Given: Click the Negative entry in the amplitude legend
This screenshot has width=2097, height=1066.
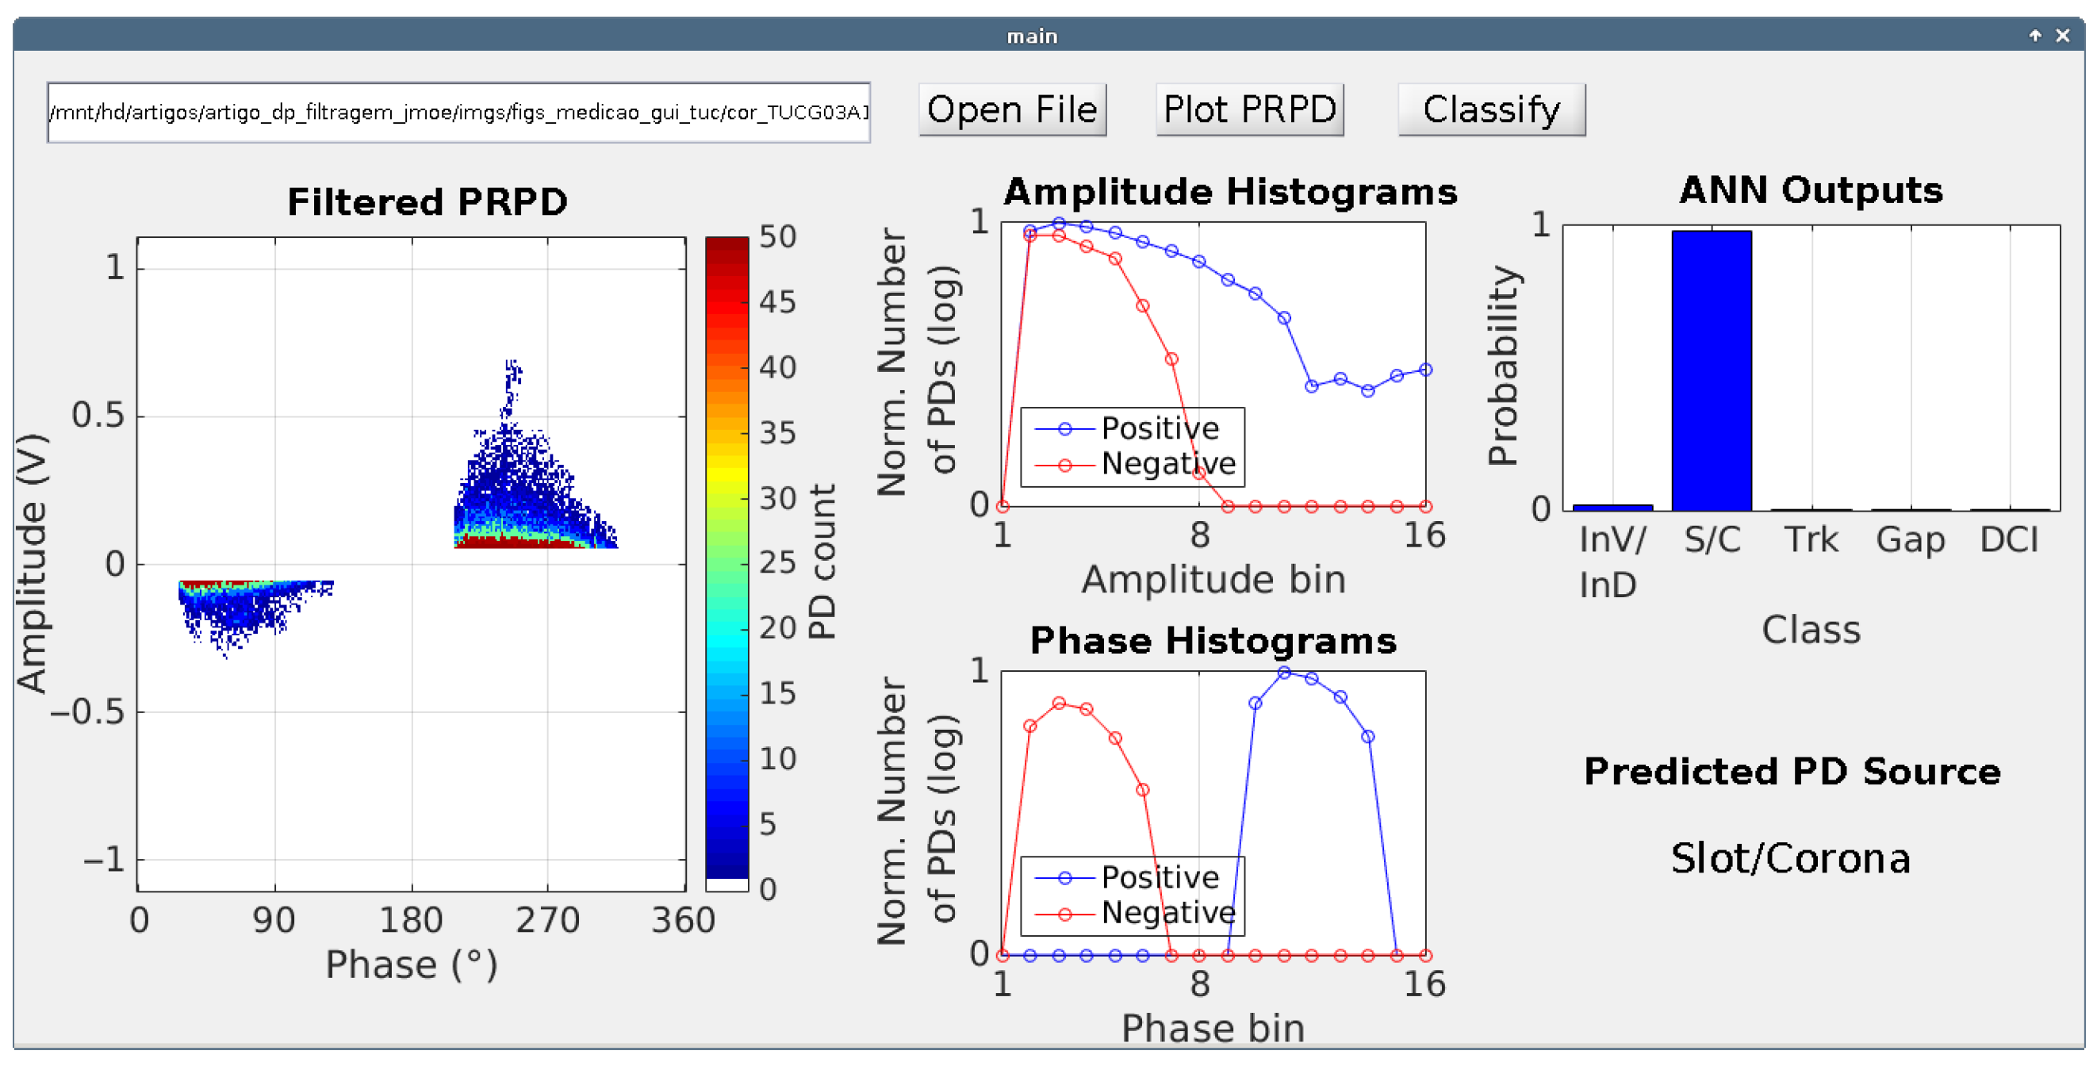Looking at the screenshot, I should pyautogui.click(x=1167, y=463).
